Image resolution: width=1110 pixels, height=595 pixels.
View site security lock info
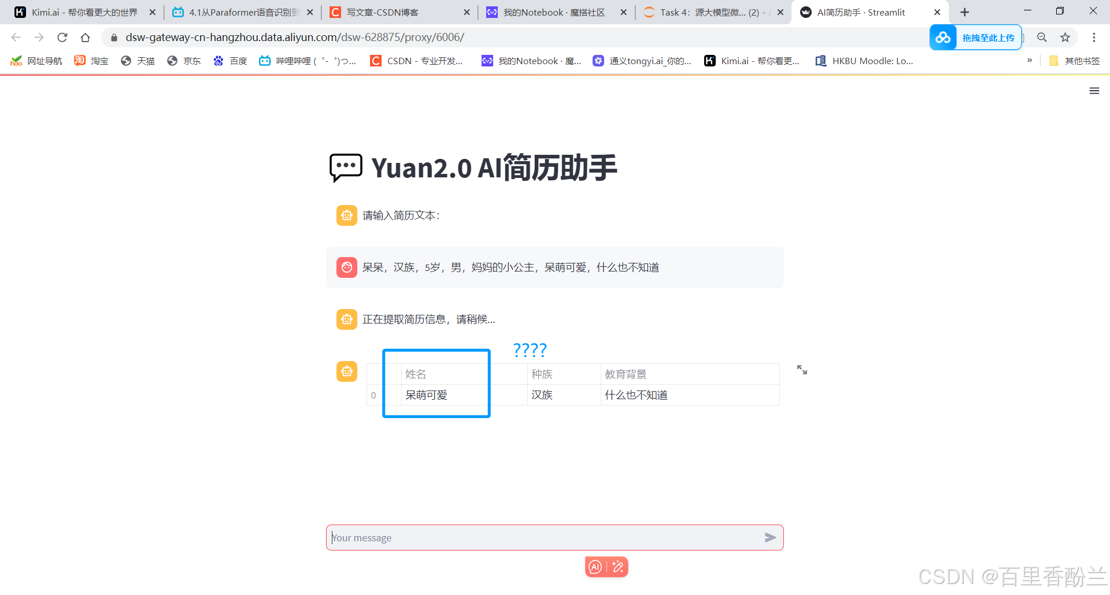(114, 38)
